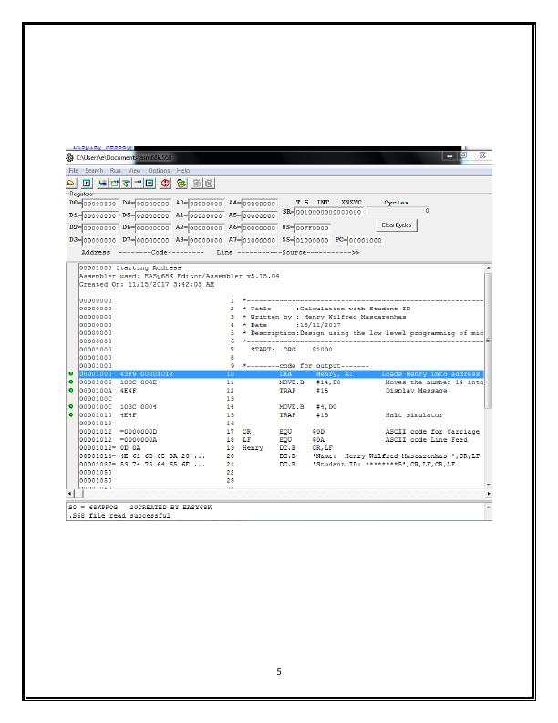Toggle breakpoint dot at address 00001000

(72, 374)
